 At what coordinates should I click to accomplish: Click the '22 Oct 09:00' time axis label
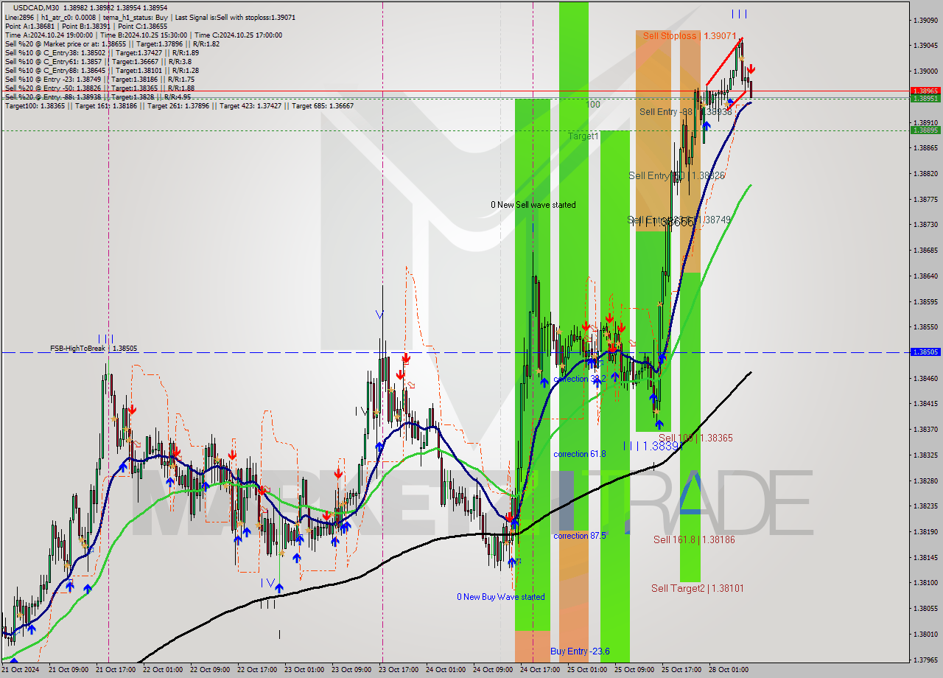click(x=210, y=670)
